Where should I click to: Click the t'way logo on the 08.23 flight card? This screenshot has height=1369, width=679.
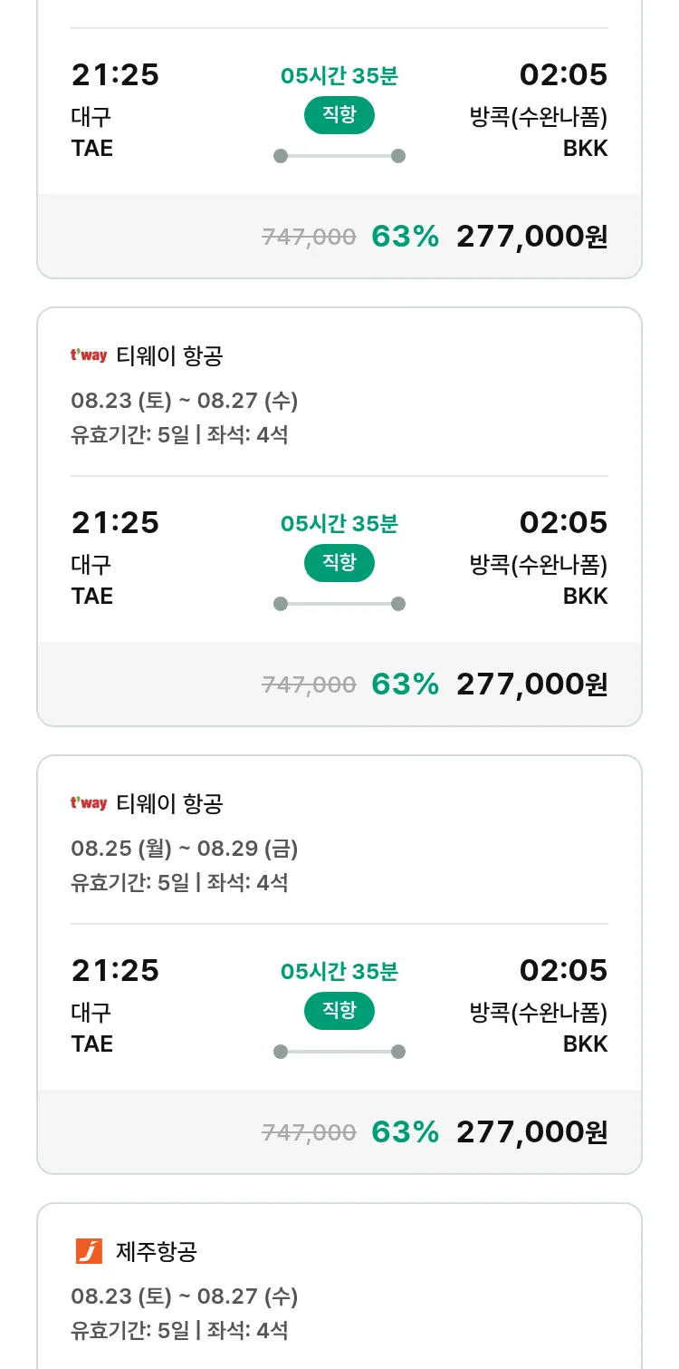pos(89,355)
